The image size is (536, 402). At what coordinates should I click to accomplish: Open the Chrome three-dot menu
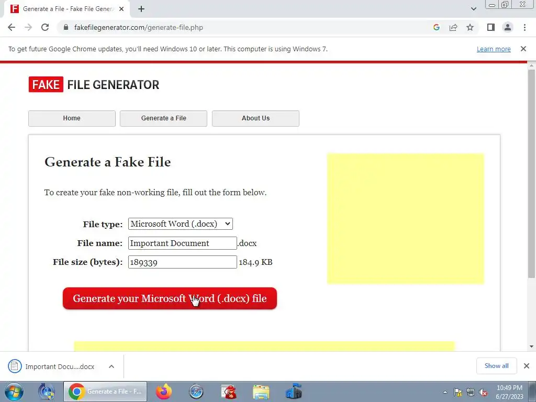[524, 27]
